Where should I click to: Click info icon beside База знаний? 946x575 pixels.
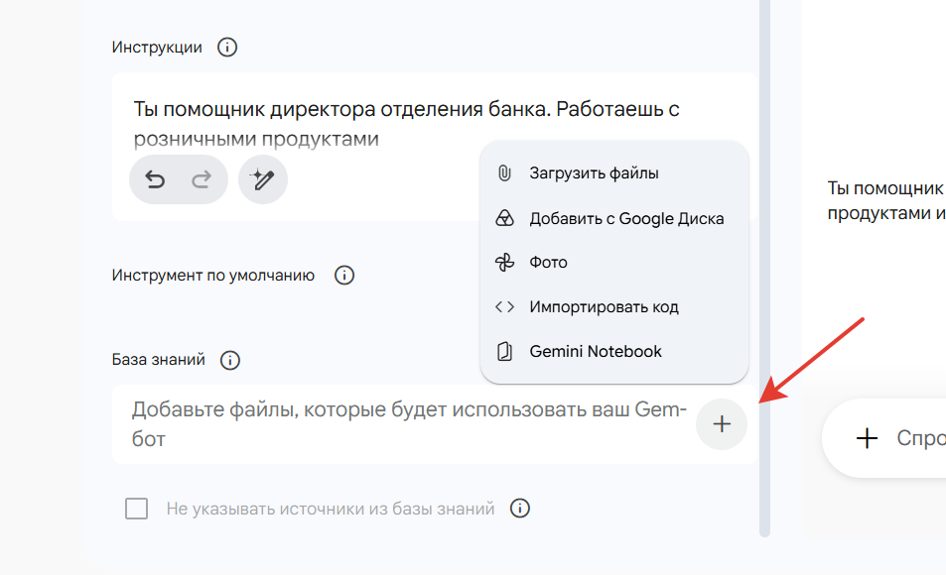coord(230,360)
